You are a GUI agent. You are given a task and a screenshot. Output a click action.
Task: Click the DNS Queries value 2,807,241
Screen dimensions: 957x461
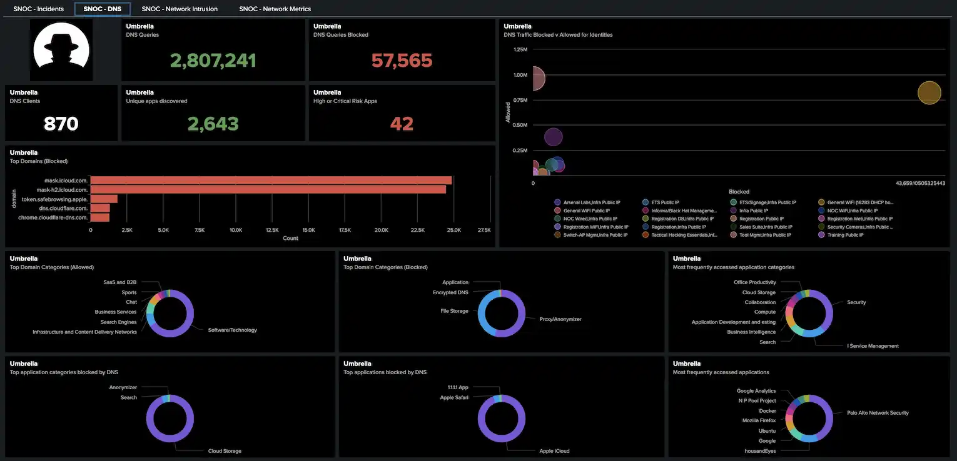[x=213, y=61]
